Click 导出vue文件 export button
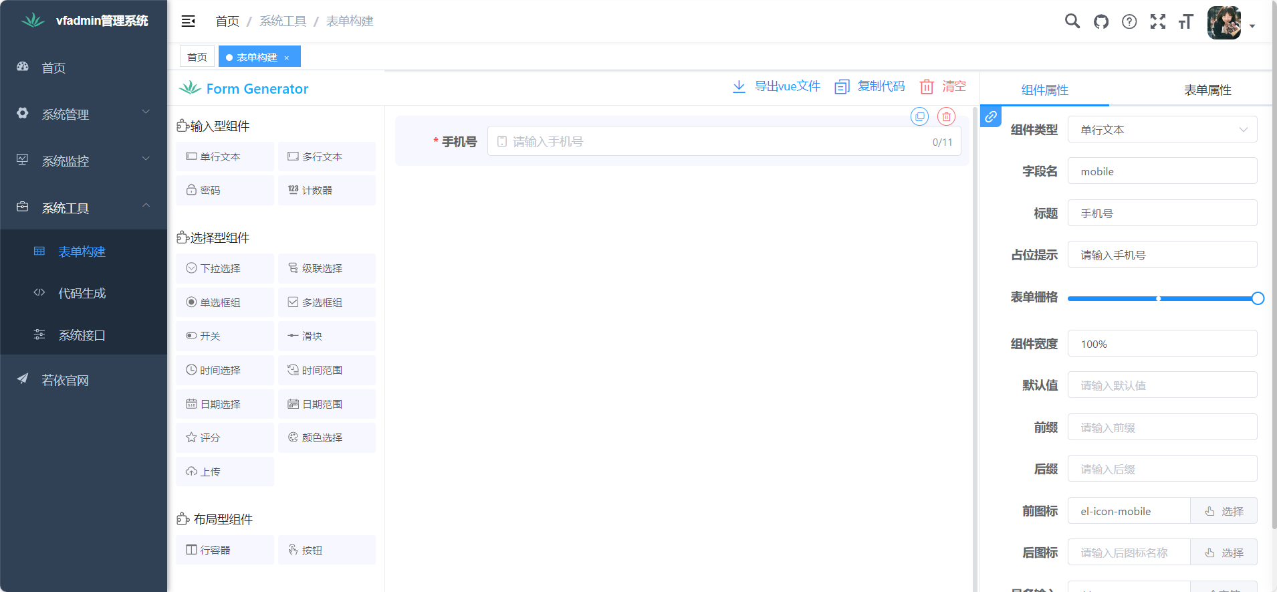This screenshot has height=592, width=1277. click(777, 86)
